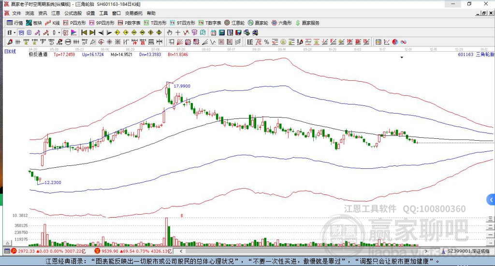The height and width of the screenshot is (266, 495).
Task: Open the 行情 quotes view
Action: 15,23
